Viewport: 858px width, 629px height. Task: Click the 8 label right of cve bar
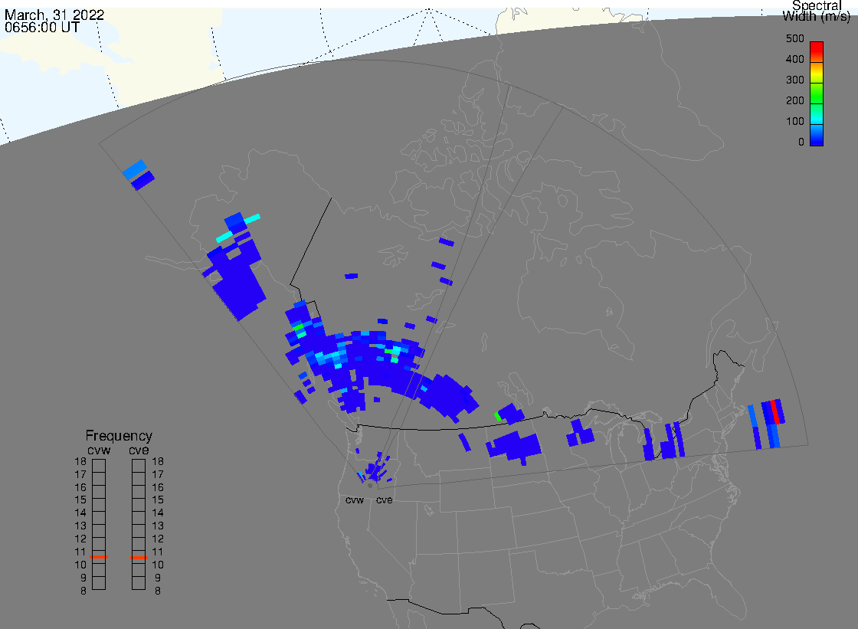pos(158,591)
